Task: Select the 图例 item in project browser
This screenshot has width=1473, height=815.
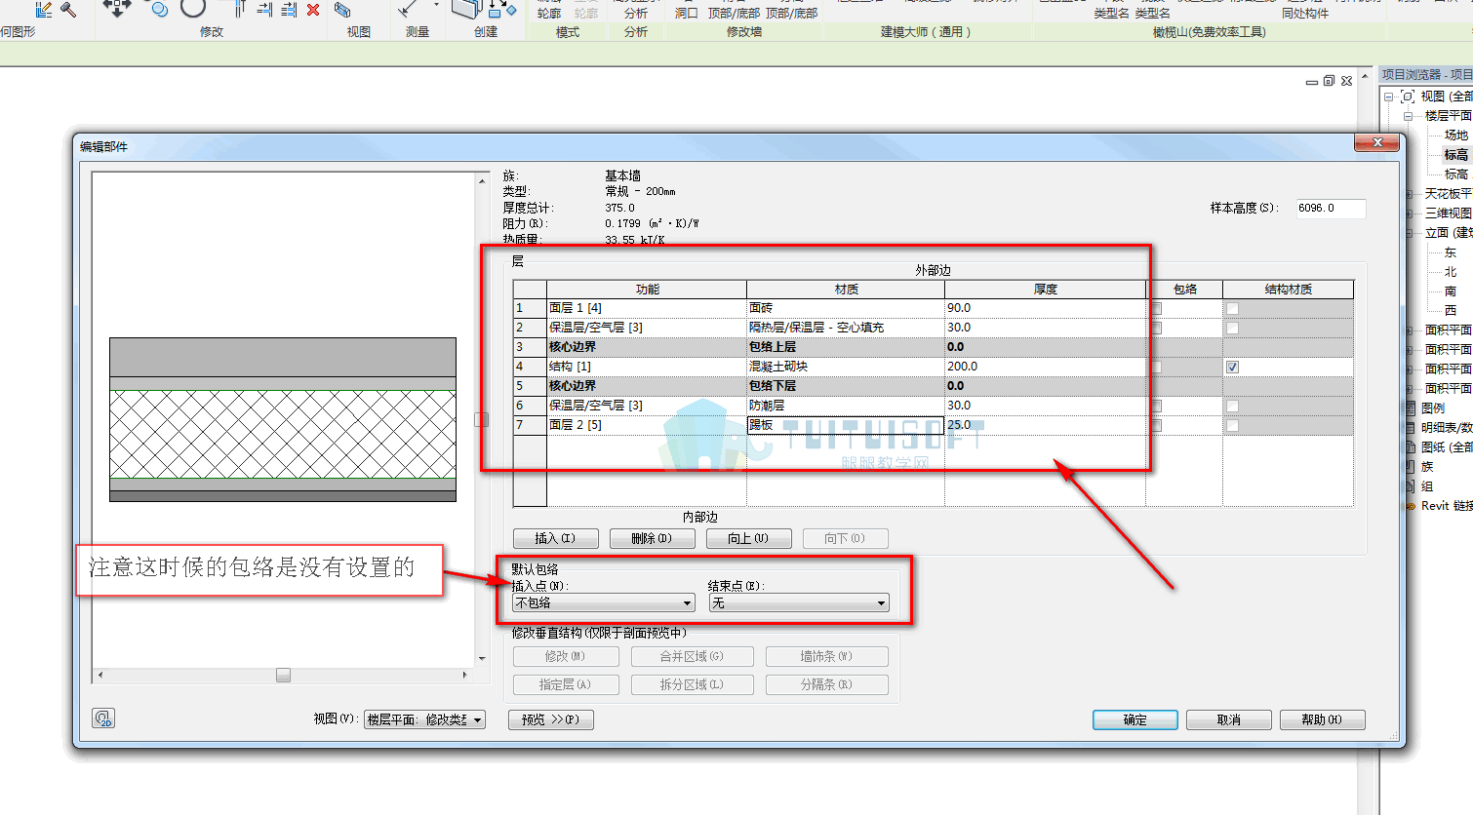Action: 1433,408
